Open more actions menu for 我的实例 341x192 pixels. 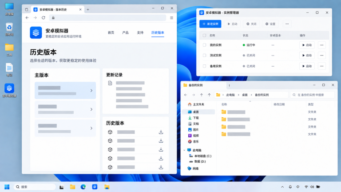click(x=321, y=45)
